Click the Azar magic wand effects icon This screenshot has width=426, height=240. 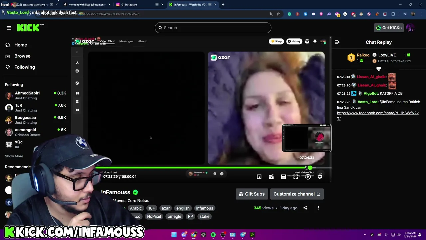[77, 63]
